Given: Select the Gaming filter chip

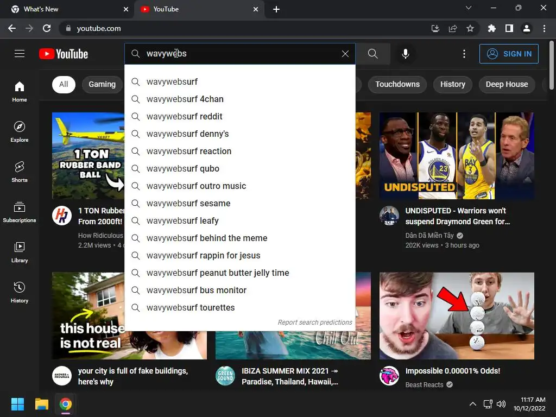Looking at the screenshot, I should [x=102, y=84].
